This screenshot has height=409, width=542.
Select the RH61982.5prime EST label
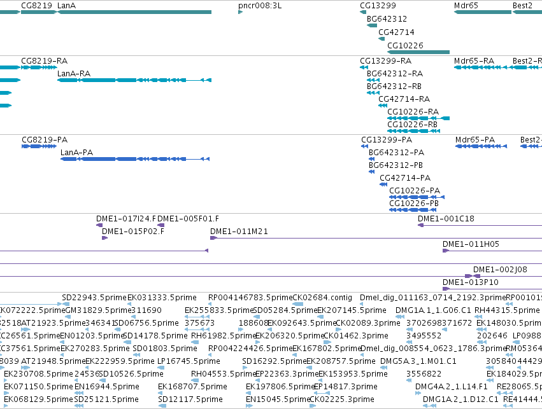[x=224, y=336]
